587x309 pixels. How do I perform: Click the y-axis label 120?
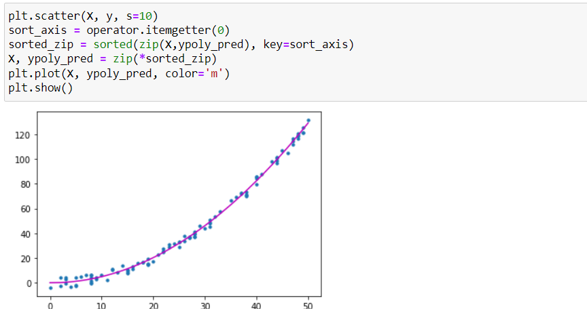point(22,135)
